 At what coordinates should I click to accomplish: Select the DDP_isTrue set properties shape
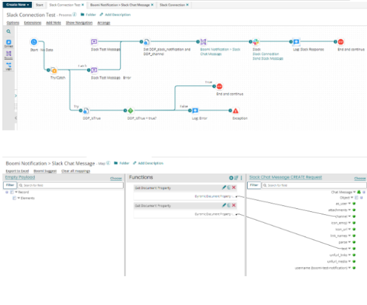pos(86,110)
